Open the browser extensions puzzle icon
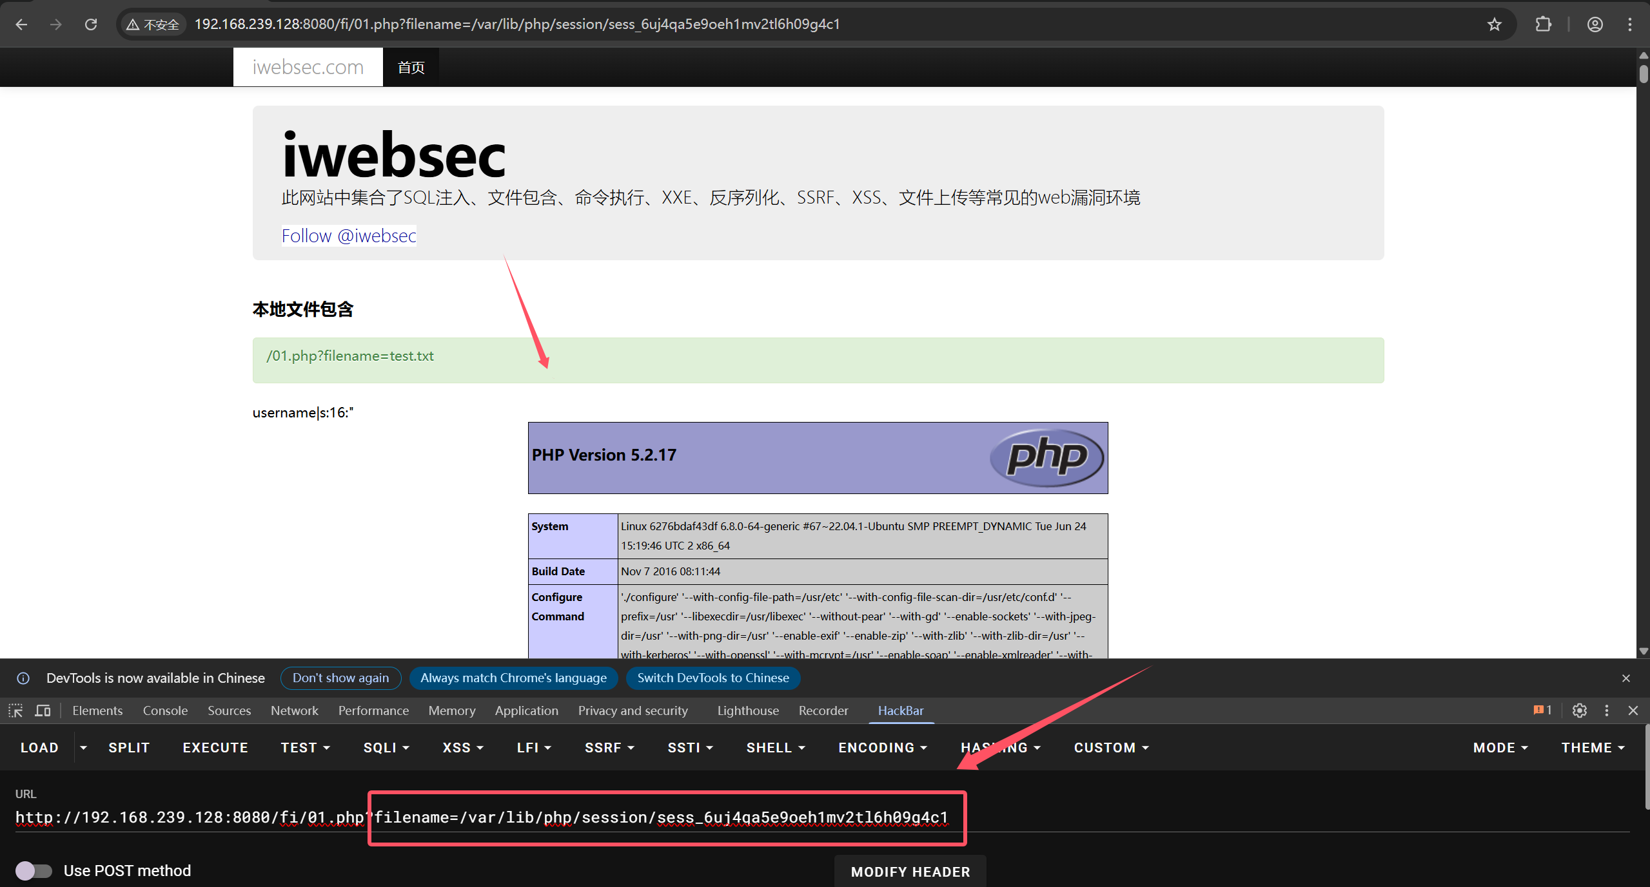 click(1544, 24)
